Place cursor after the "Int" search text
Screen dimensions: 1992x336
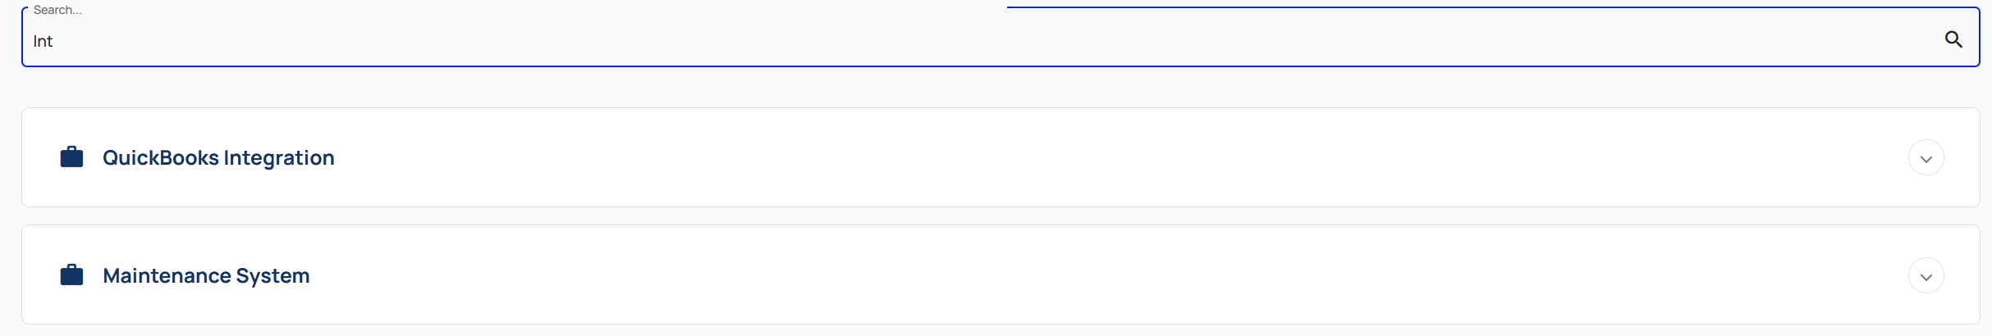tap(53, 41)
